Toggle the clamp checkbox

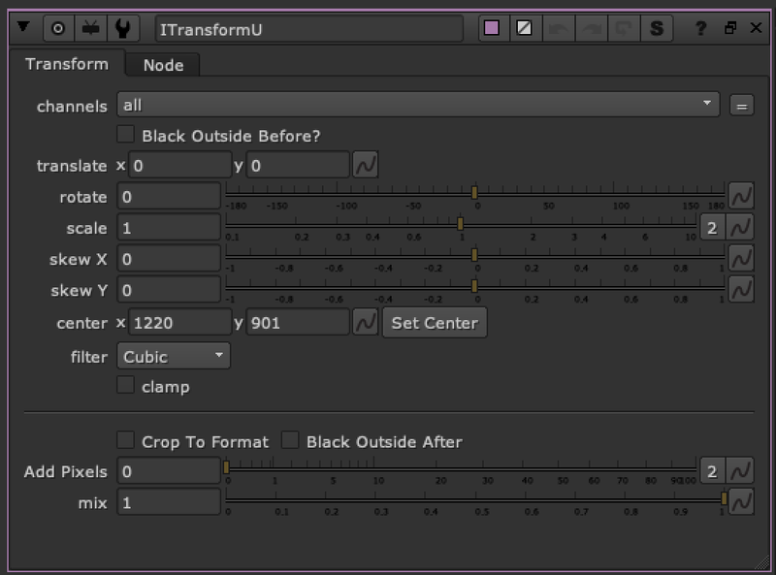pyautogui.click(x=125, y=386)
